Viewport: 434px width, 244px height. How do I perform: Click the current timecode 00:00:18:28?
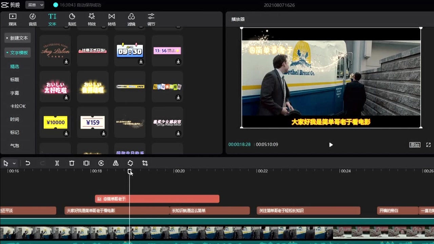pyautogui.click(x=239, y=144)
